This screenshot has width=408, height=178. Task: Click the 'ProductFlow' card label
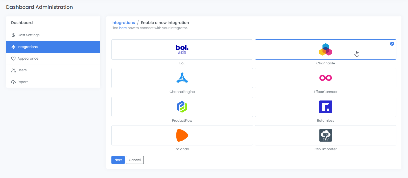click(182, 121)
